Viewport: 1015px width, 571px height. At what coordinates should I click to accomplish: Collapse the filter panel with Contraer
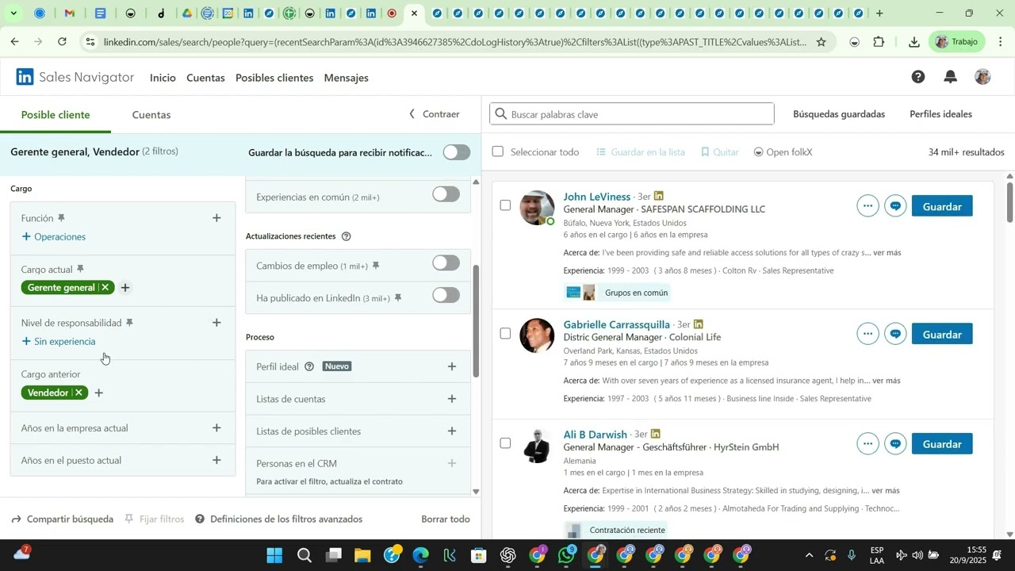[x=434, y=114]
